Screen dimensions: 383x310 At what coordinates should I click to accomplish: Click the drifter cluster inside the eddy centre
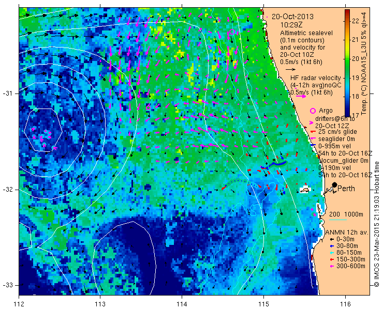[x=44, y=138]
